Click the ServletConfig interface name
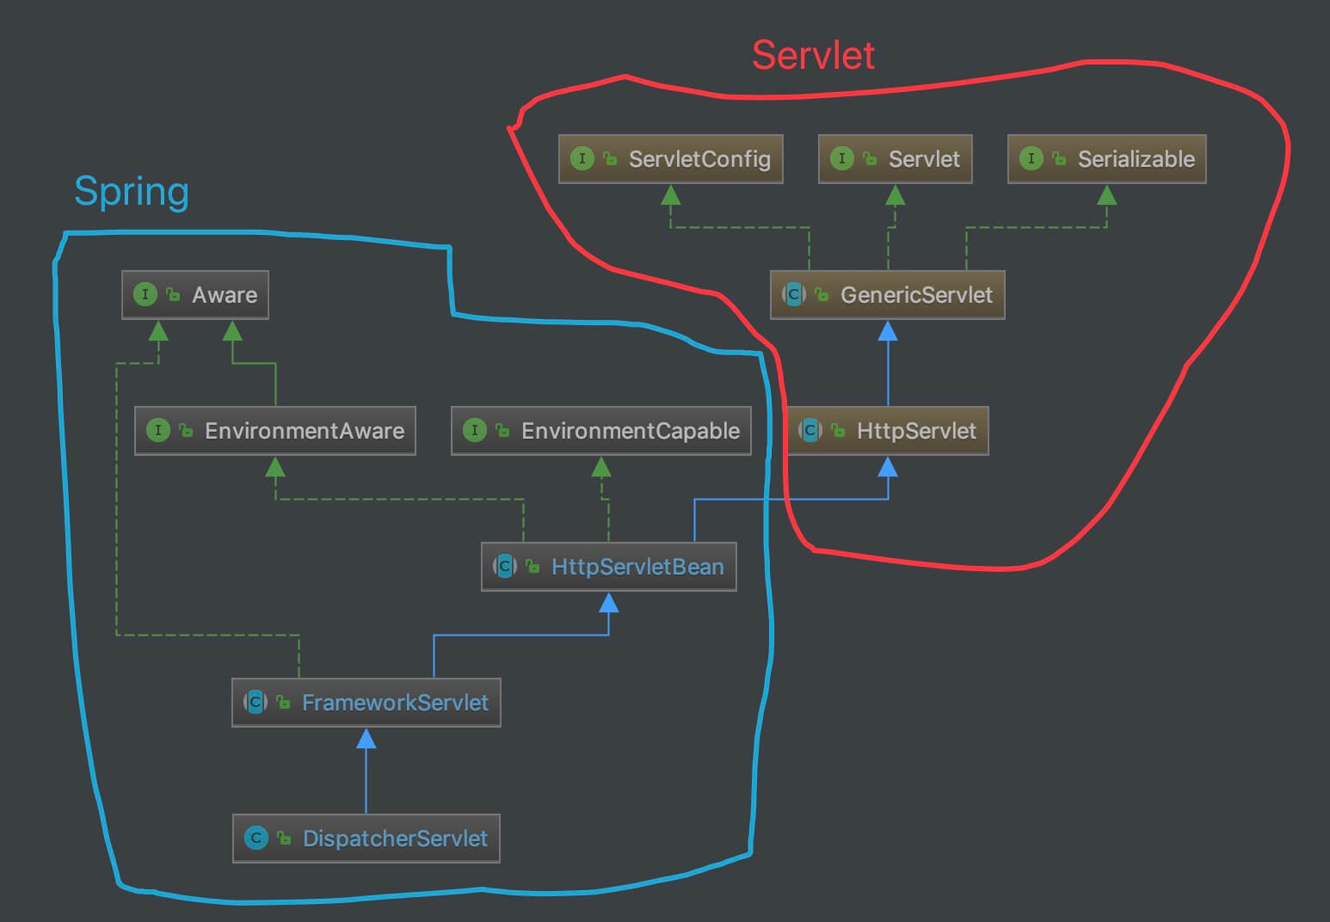Image resolution: width=1330 pixels, height=922 pixels. coord(699,159)
